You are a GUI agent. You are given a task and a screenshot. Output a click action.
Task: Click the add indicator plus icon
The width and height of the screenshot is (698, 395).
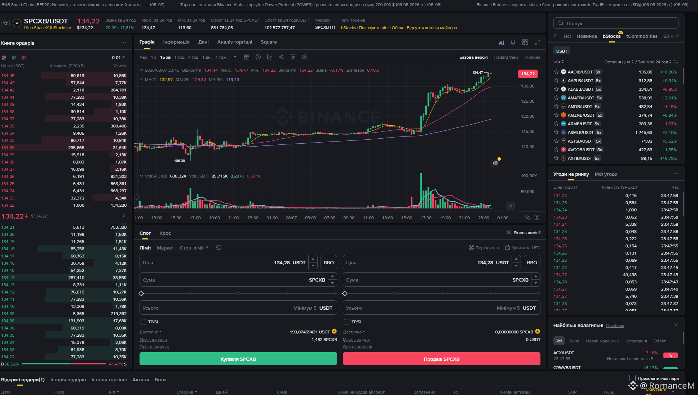coord(258,57)
